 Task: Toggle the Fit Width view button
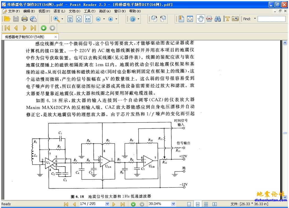[x=88, y=19]
